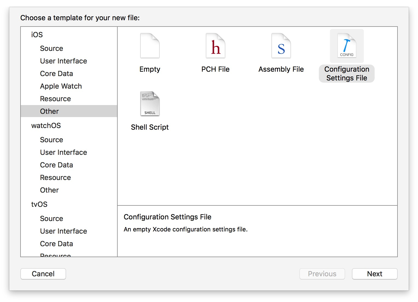Select the watchOS Other category
Viewport: 418px width, 302px height.
click(49, 190)
